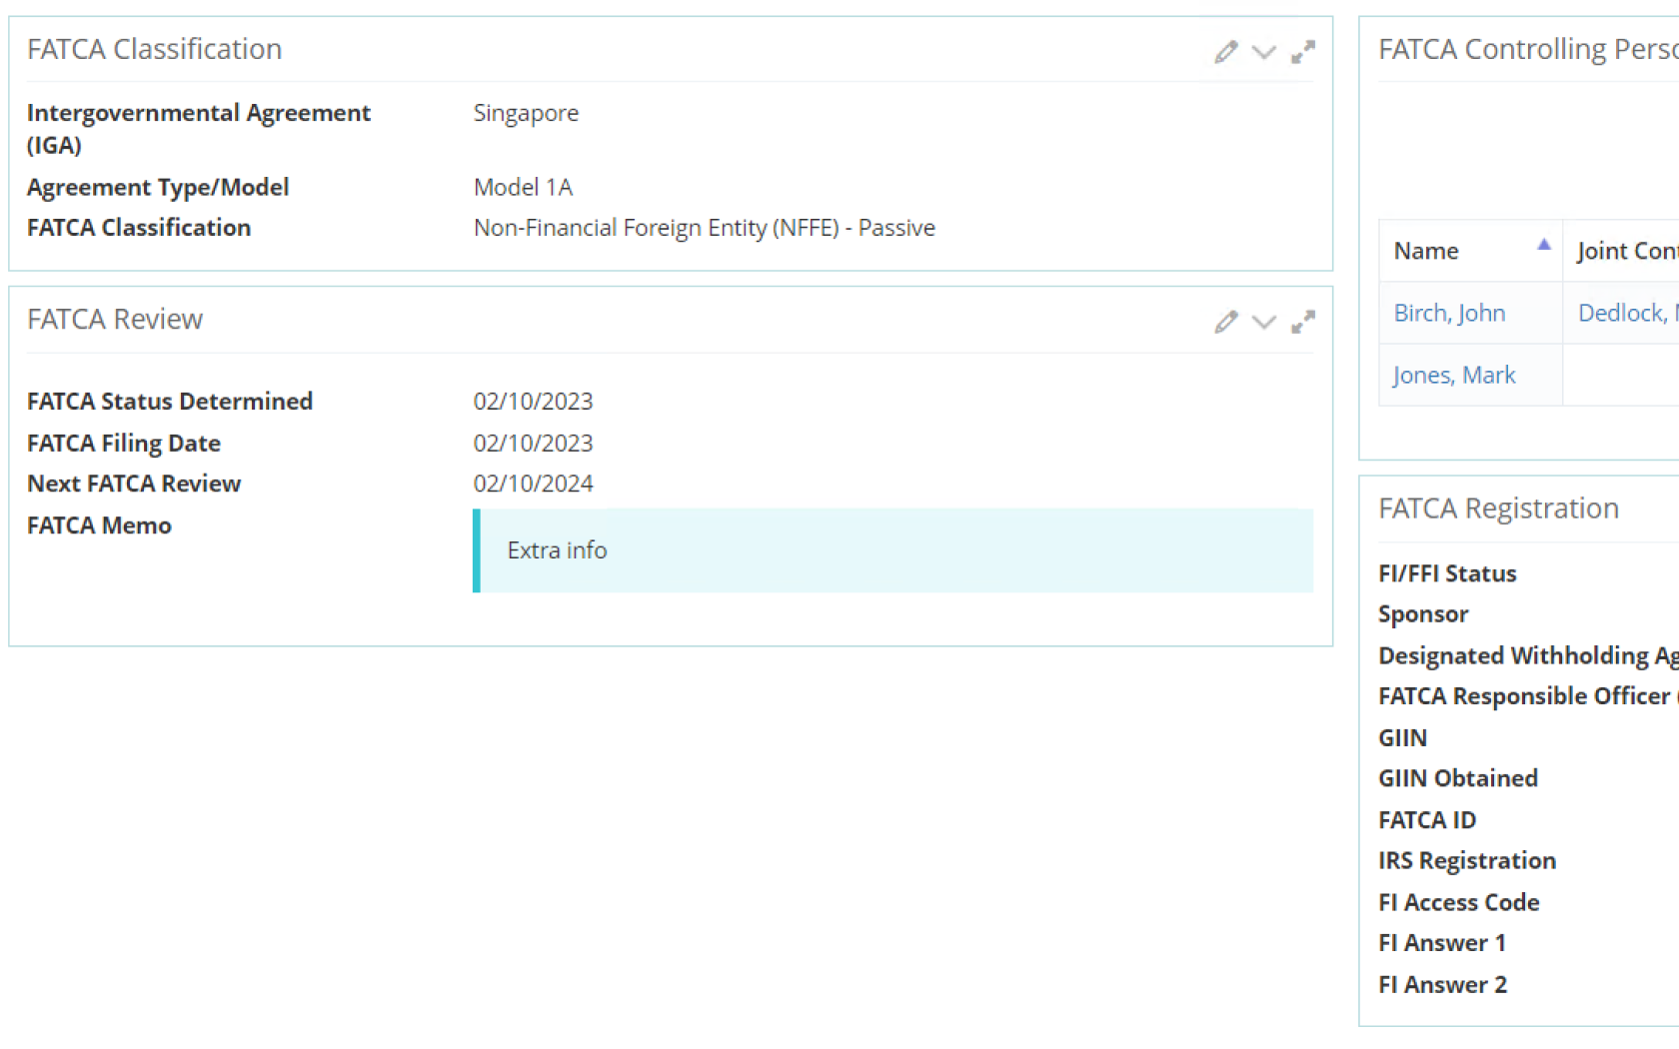Maximize the FATCA Classification panel
Screen dimensions: 1679x1049
point(1302,52)
